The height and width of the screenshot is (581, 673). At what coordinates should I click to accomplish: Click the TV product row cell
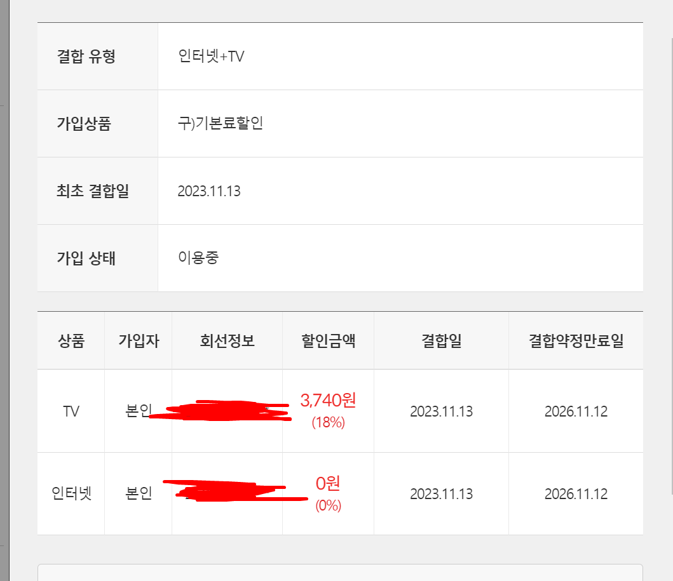[x=71, y=411]
